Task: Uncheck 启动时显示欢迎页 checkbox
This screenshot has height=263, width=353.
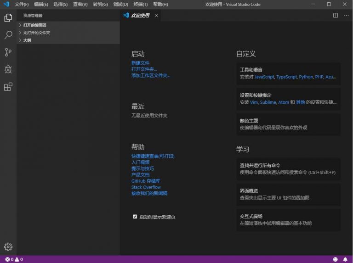Action: (x=135, y=216)
